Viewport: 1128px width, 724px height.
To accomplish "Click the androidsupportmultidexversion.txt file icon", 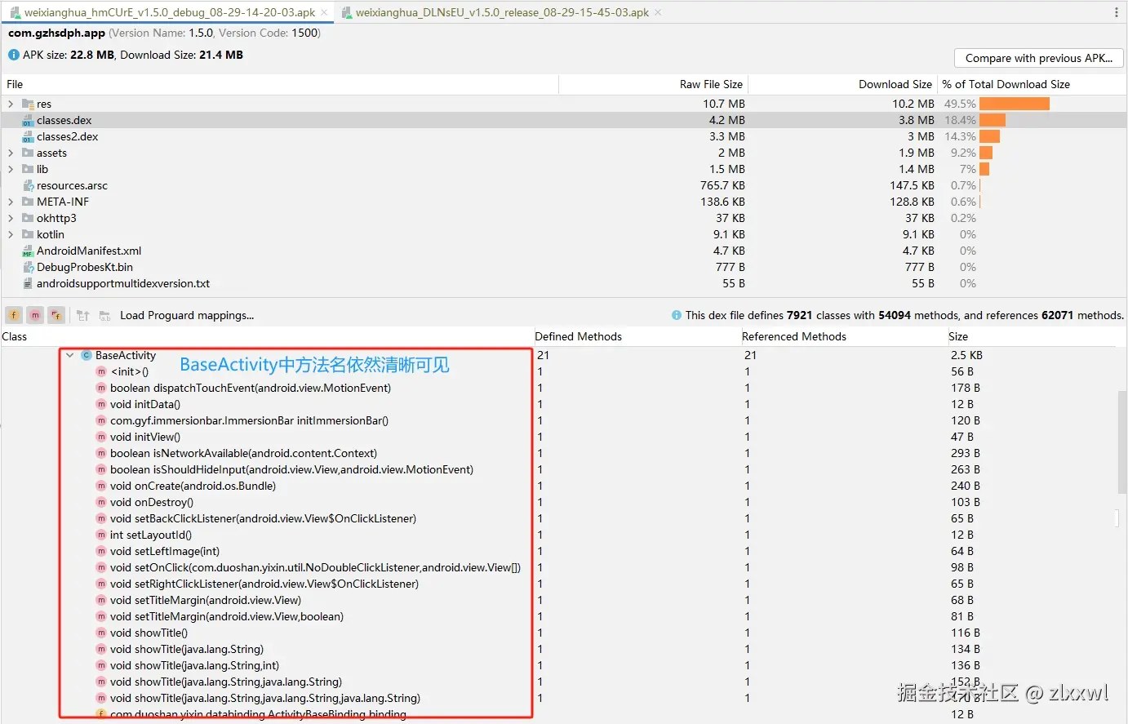I will 28,283.
